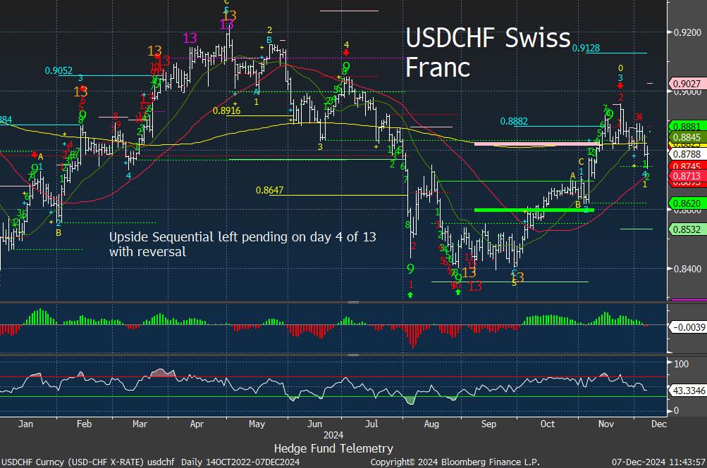Click the Nov label on the time axis
Viewport: 707px width, 468px height.
point(605,424)
